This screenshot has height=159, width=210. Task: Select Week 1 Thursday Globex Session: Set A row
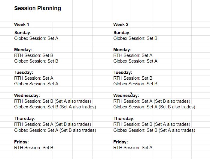[x=55, y=130]
